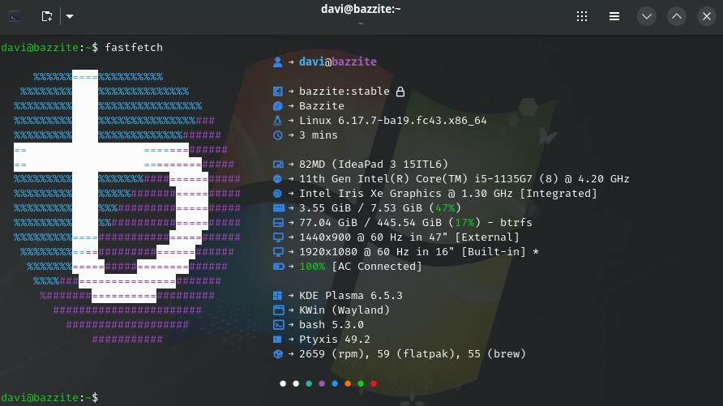Click the green color dot

pos(361,383)
